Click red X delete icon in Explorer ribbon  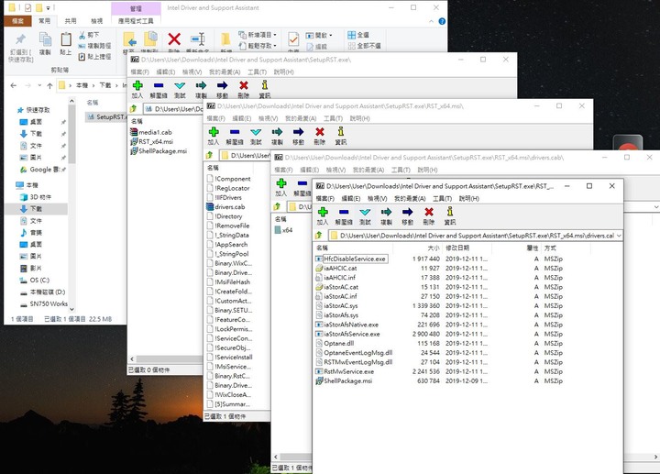click(x=174, y=40)
